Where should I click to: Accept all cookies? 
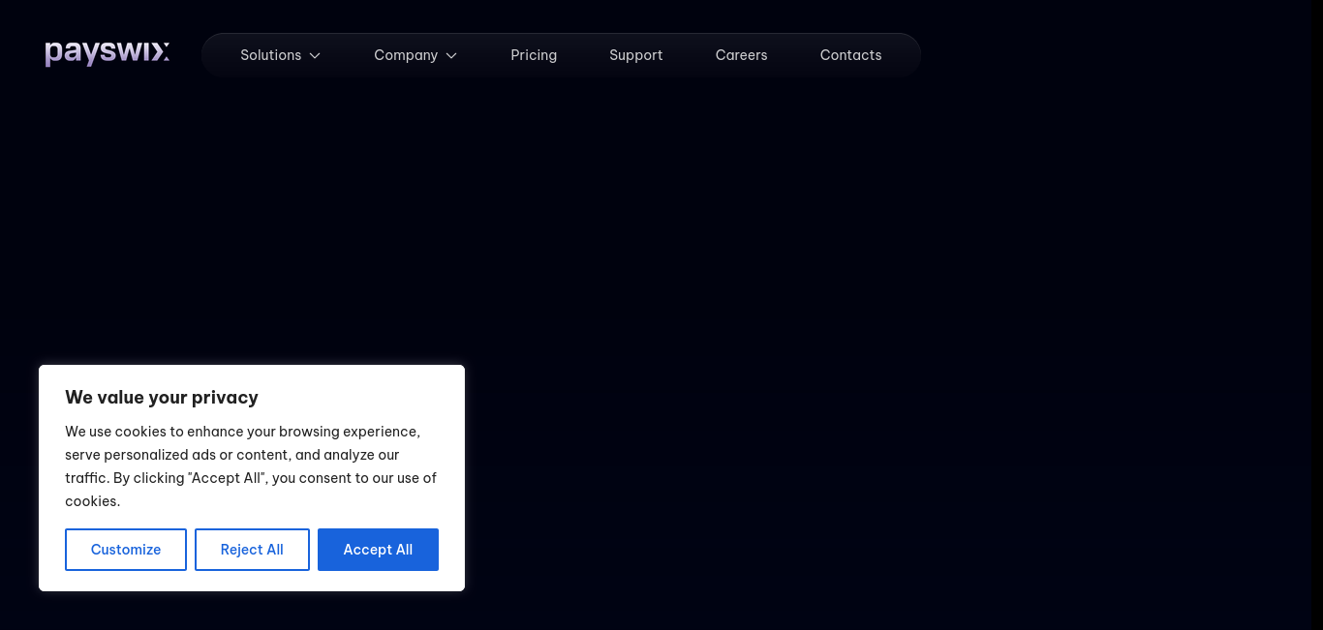pos(378,550)
